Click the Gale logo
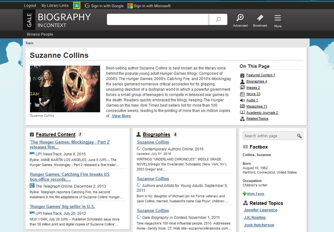The height and width of the screenshot is (232, 334). 29,20
